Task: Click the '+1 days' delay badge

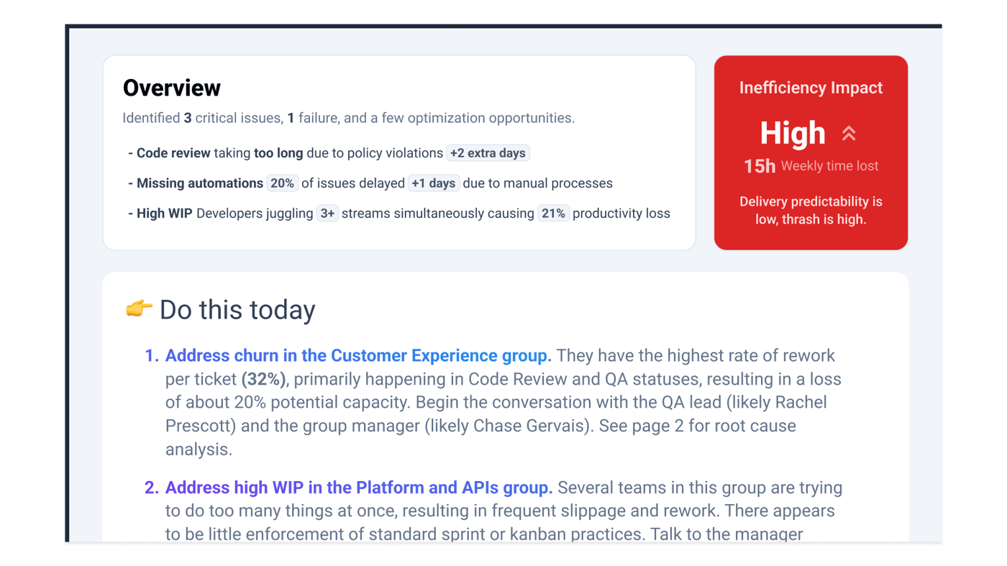Action: tap(433, 183)
